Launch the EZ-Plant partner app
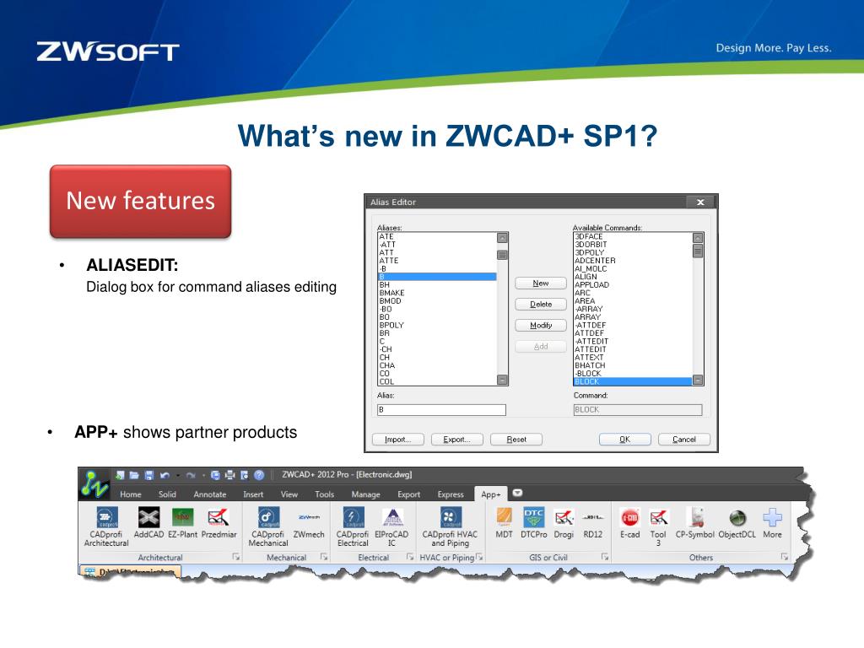The image size is (864, 648). tap(182, 522)
